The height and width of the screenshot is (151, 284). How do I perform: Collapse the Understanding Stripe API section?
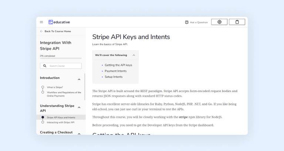pyautogui.click(x=79, y=107)
